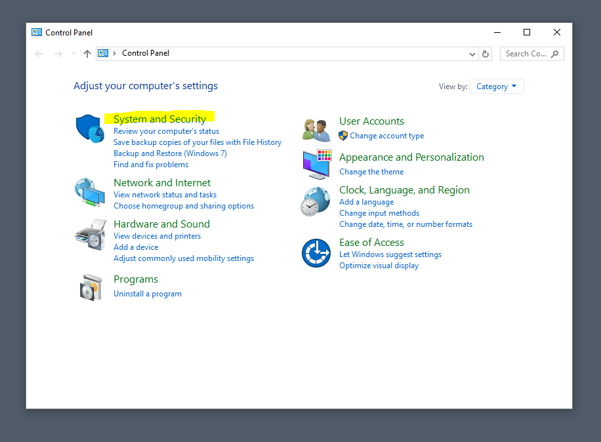Open Backup and Restore (Windows 7)
Viewport: 601px width, 442px height.
coord(170,153)
